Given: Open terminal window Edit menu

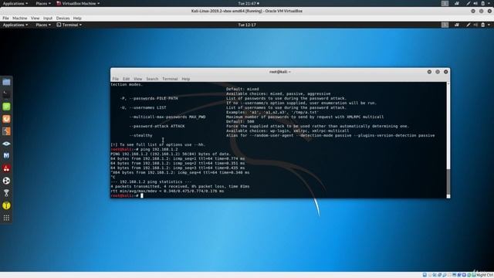Looking at the screenshot, I should tap(126, 79).
